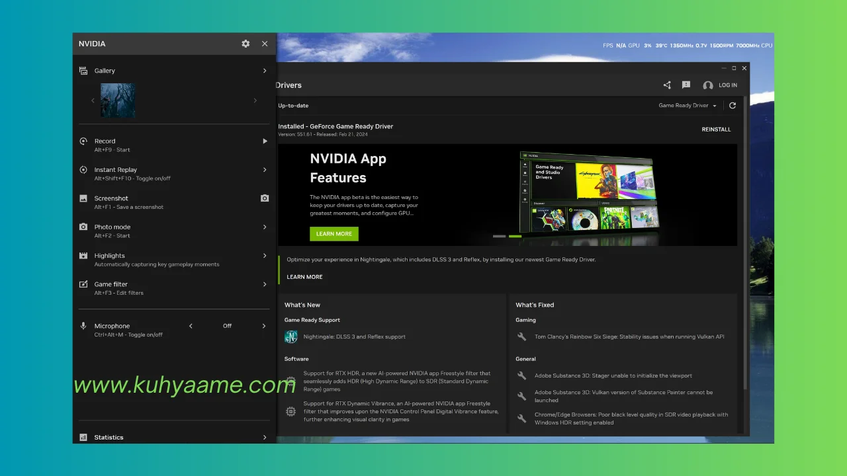847x476 pixels.
Task: Expand Highlights chevron
Action: (265, 255)
